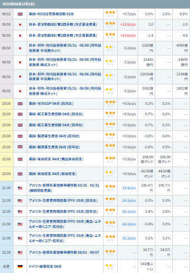
Task: Open 対外証券投資・中長期ネット indicator link
Action: 65,48
